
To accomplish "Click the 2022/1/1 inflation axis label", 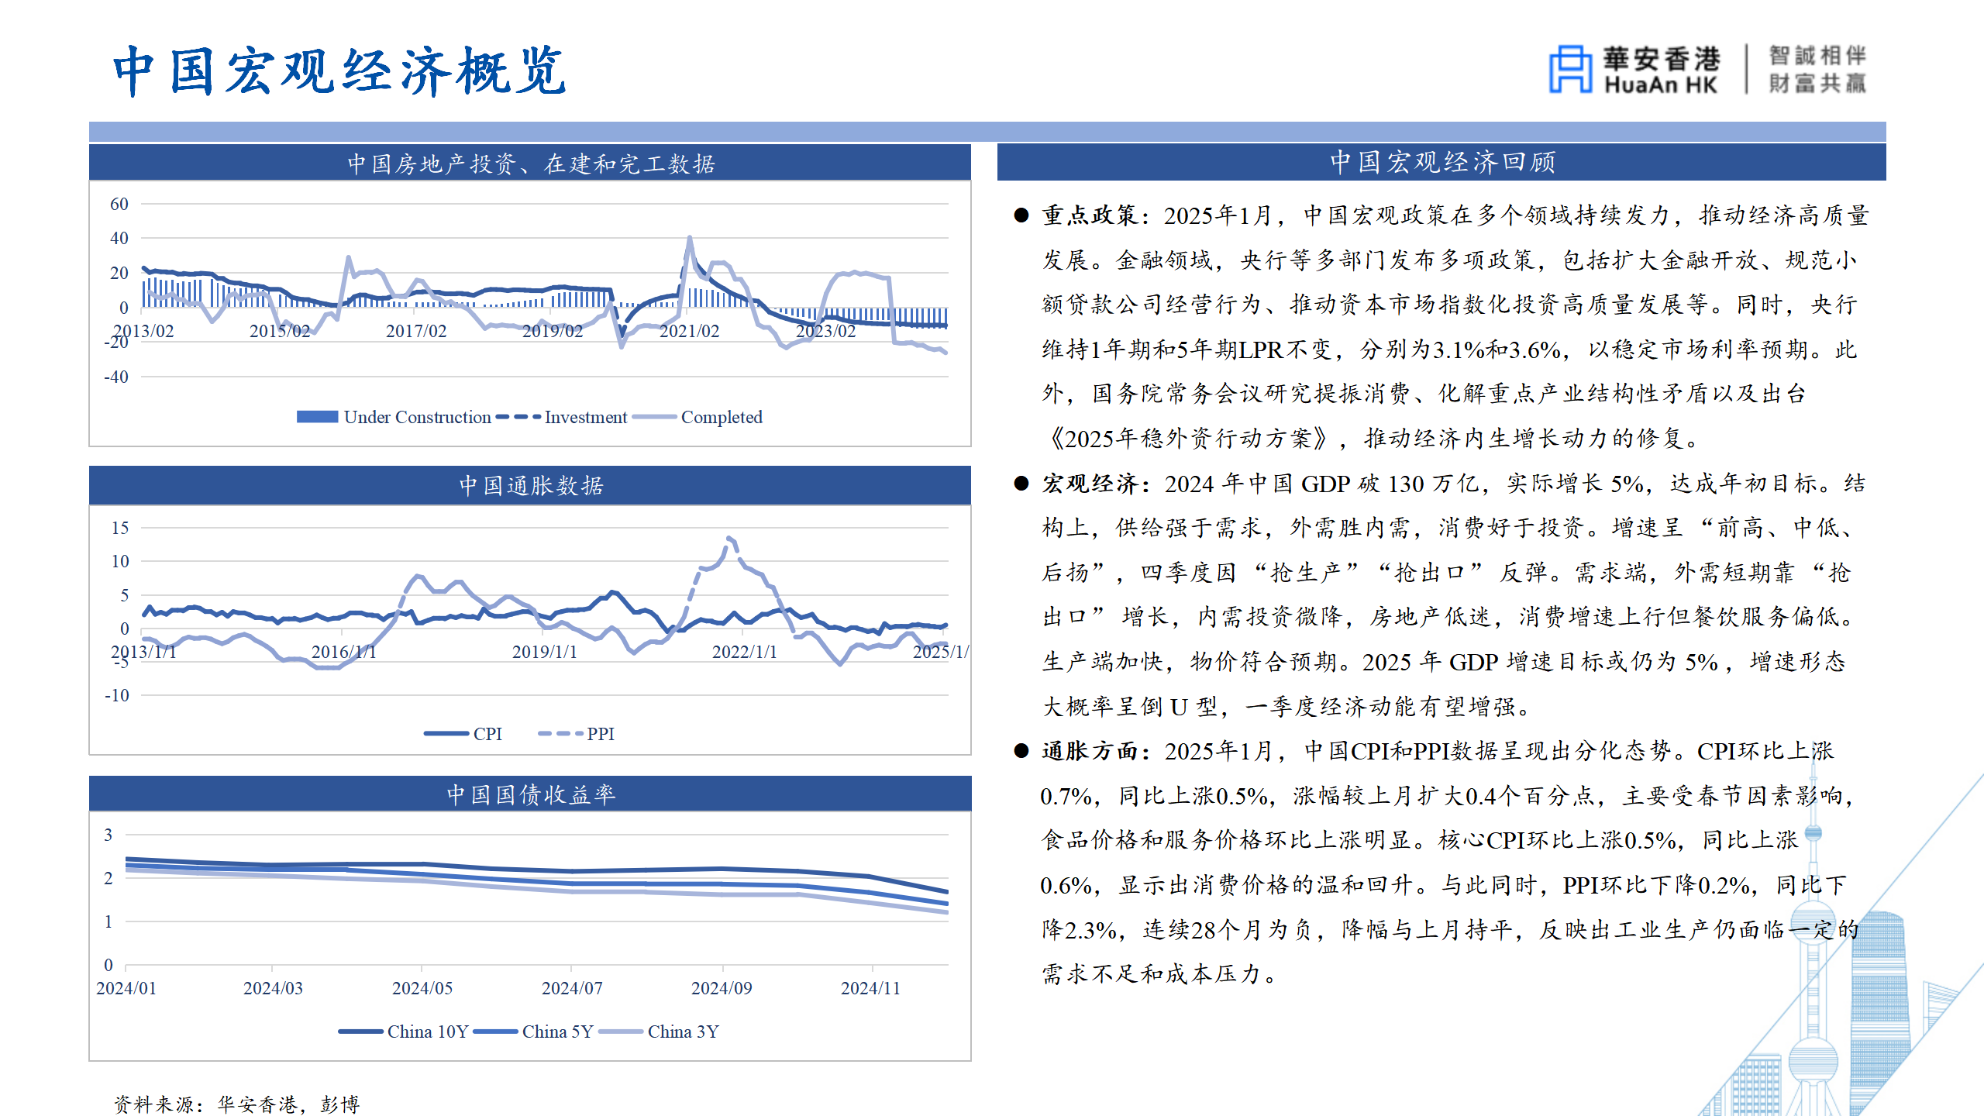I will [744, 652].
